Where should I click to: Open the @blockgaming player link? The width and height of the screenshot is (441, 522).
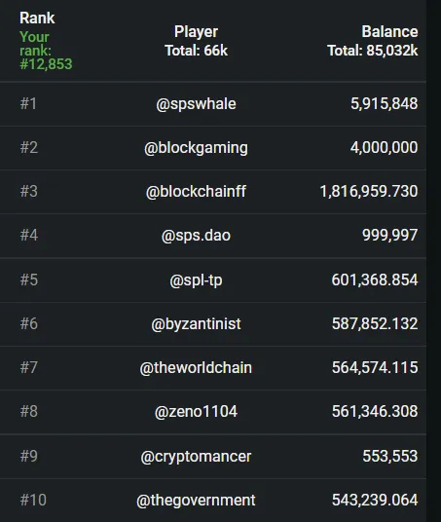pyautogui.click(x=196, y=148)
